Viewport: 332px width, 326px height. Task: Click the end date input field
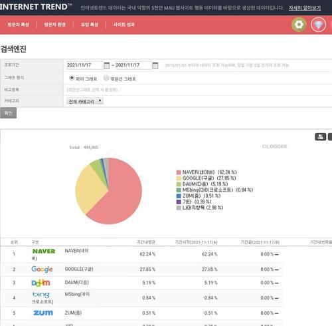tap(133, 65)
